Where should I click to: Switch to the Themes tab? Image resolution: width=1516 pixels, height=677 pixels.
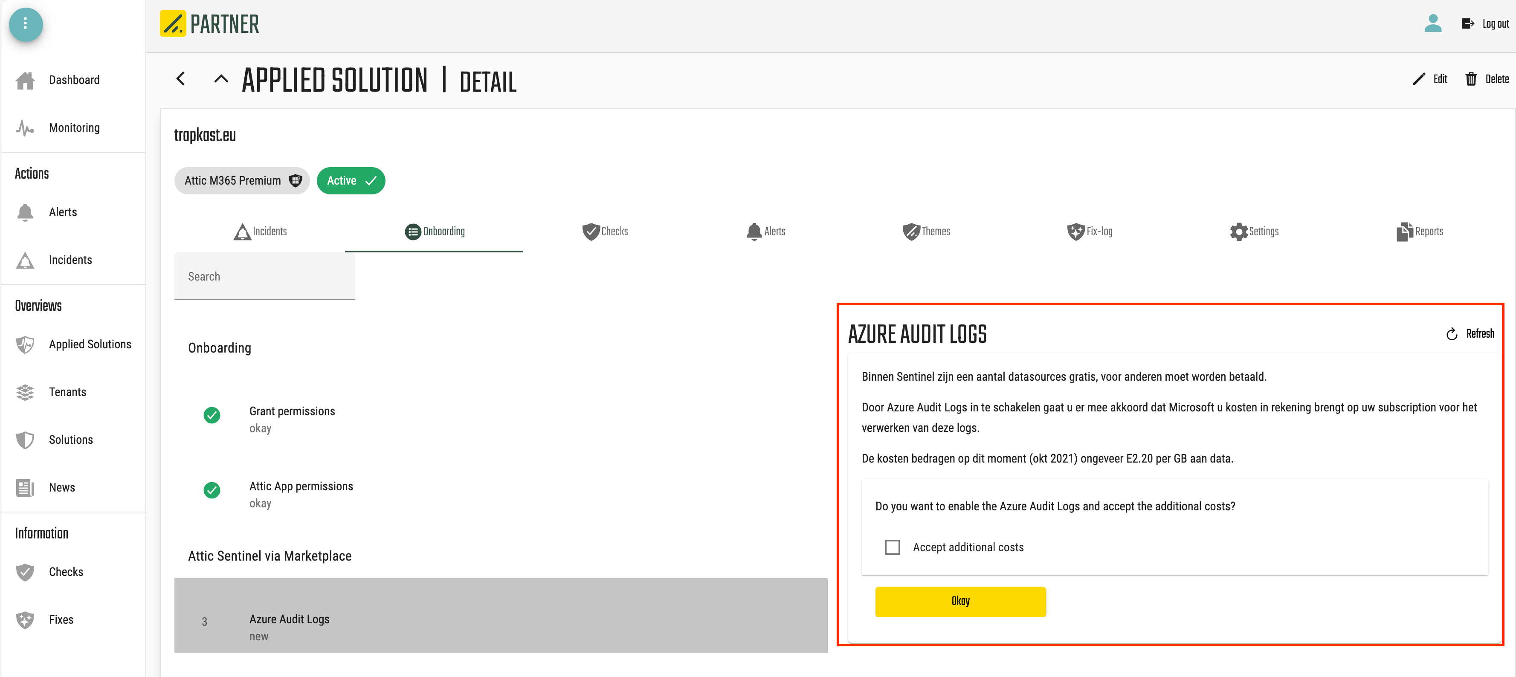tap(926, 232)
